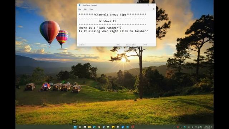Viewport: 229px width, 129px height.
Task: Open the Edit menu in Notepad
Action: coord(85,9)
